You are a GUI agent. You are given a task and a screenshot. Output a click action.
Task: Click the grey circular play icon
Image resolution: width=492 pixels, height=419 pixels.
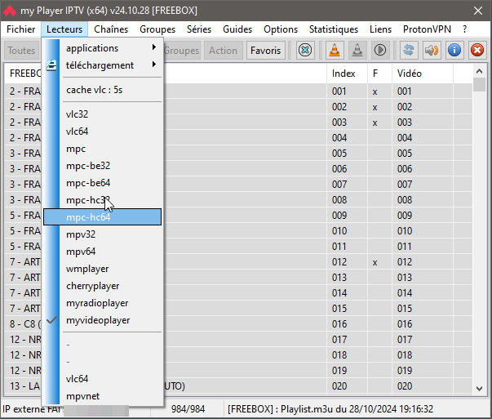(380, 51)
